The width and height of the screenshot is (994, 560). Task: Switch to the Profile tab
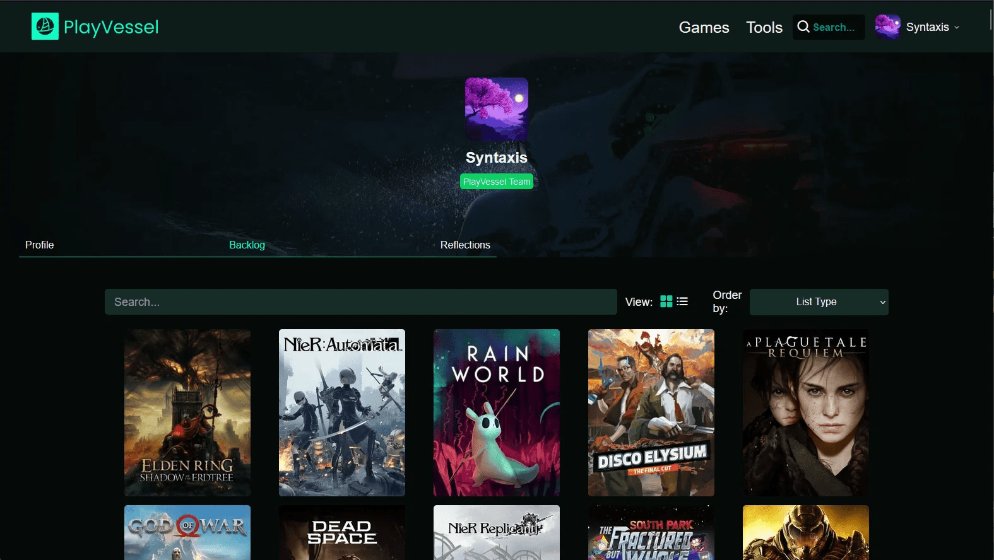(x=39, y=245)
